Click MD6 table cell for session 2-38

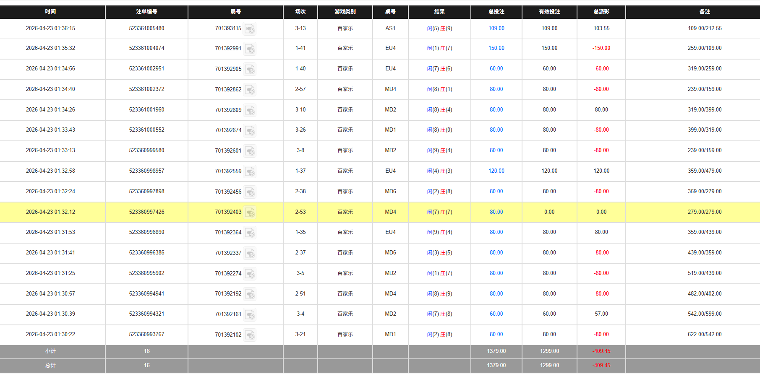click(390, 192)
